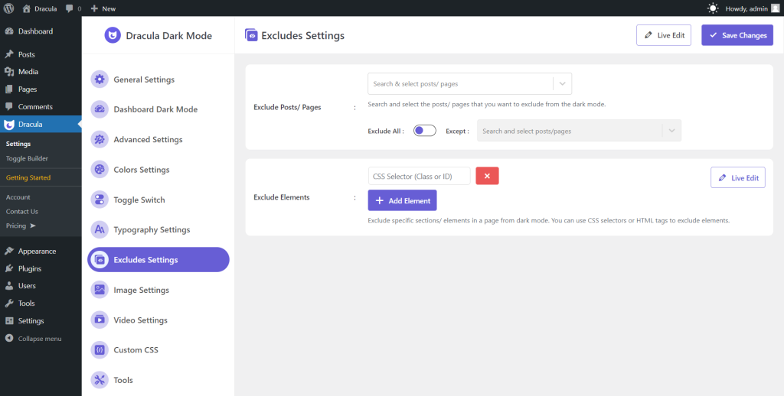Click the Excludes Settings header icon

point(251,35)
